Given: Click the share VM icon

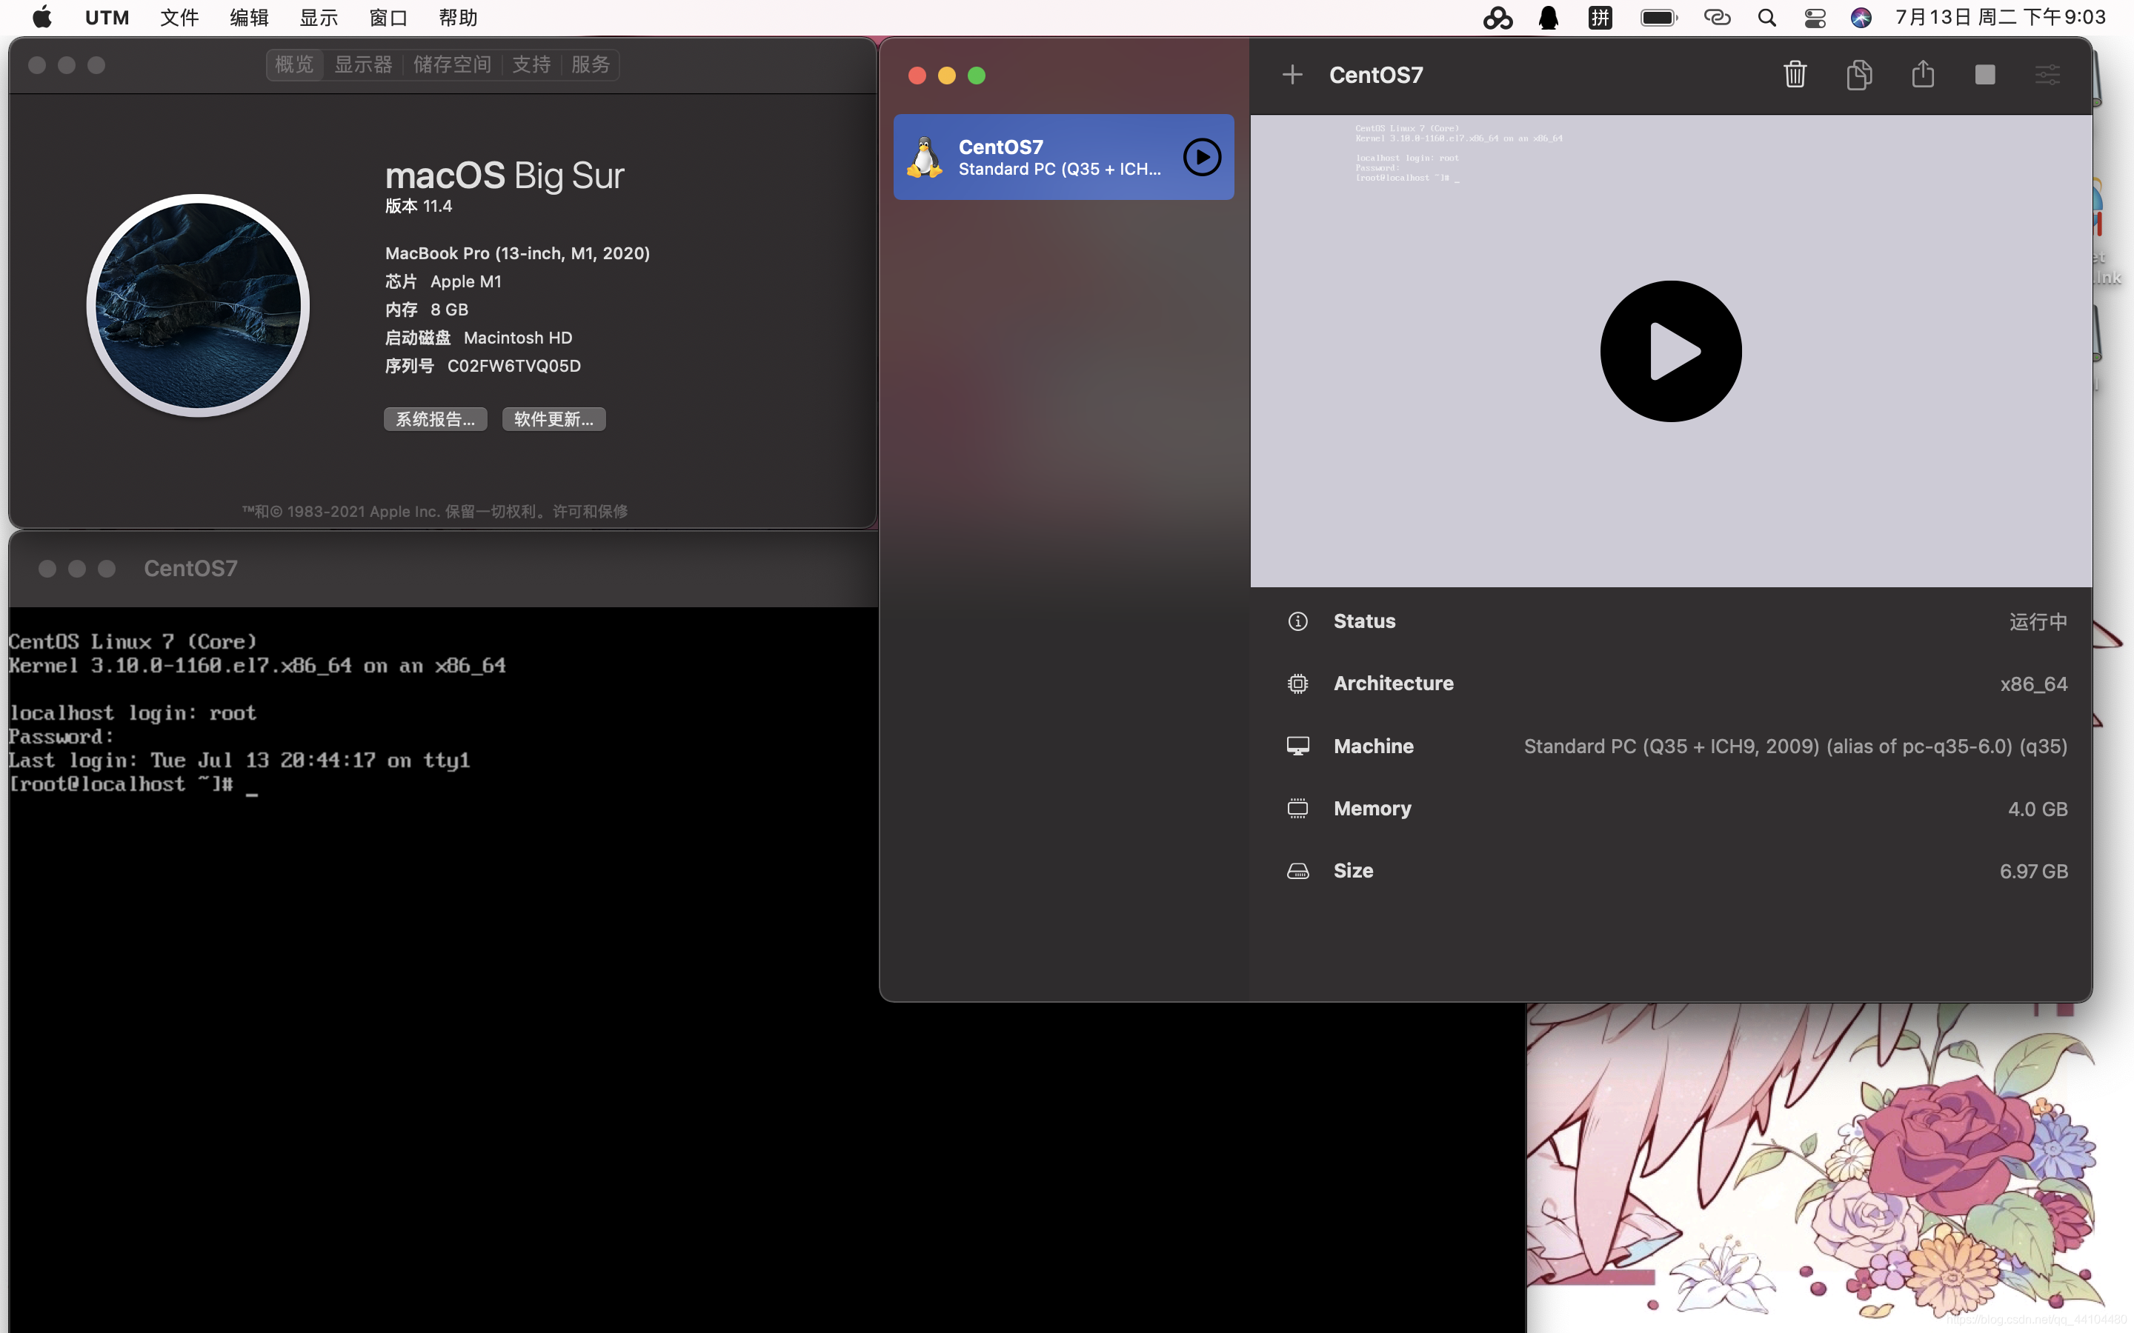Looking at the screenshot, I should pyautogui.click(x=1922, y=75).
